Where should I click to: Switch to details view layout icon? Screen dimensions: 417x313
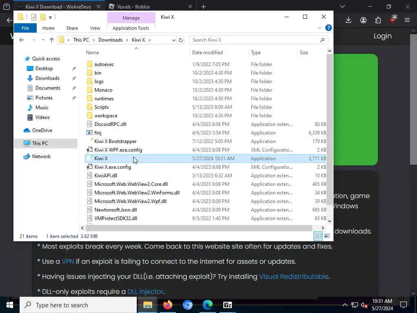(x=318, y=236)
